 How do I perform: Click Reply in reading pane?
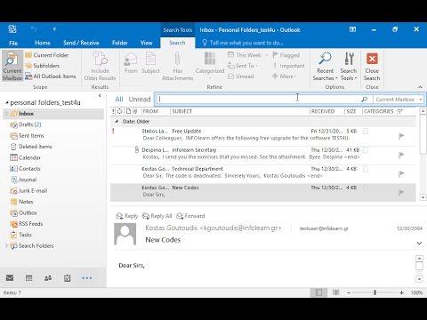coord(127,216)
